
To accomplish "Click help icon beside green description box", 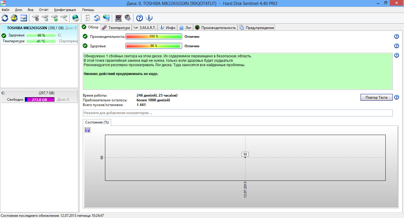I will (x=397, y=55).
